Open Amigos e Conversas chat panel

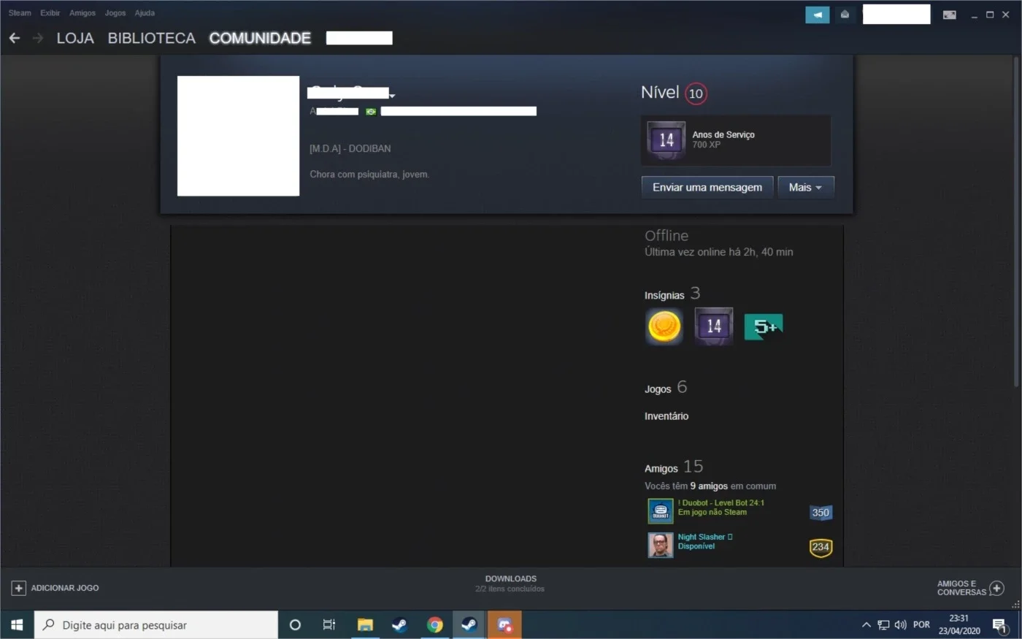click(x=970, y=588)
